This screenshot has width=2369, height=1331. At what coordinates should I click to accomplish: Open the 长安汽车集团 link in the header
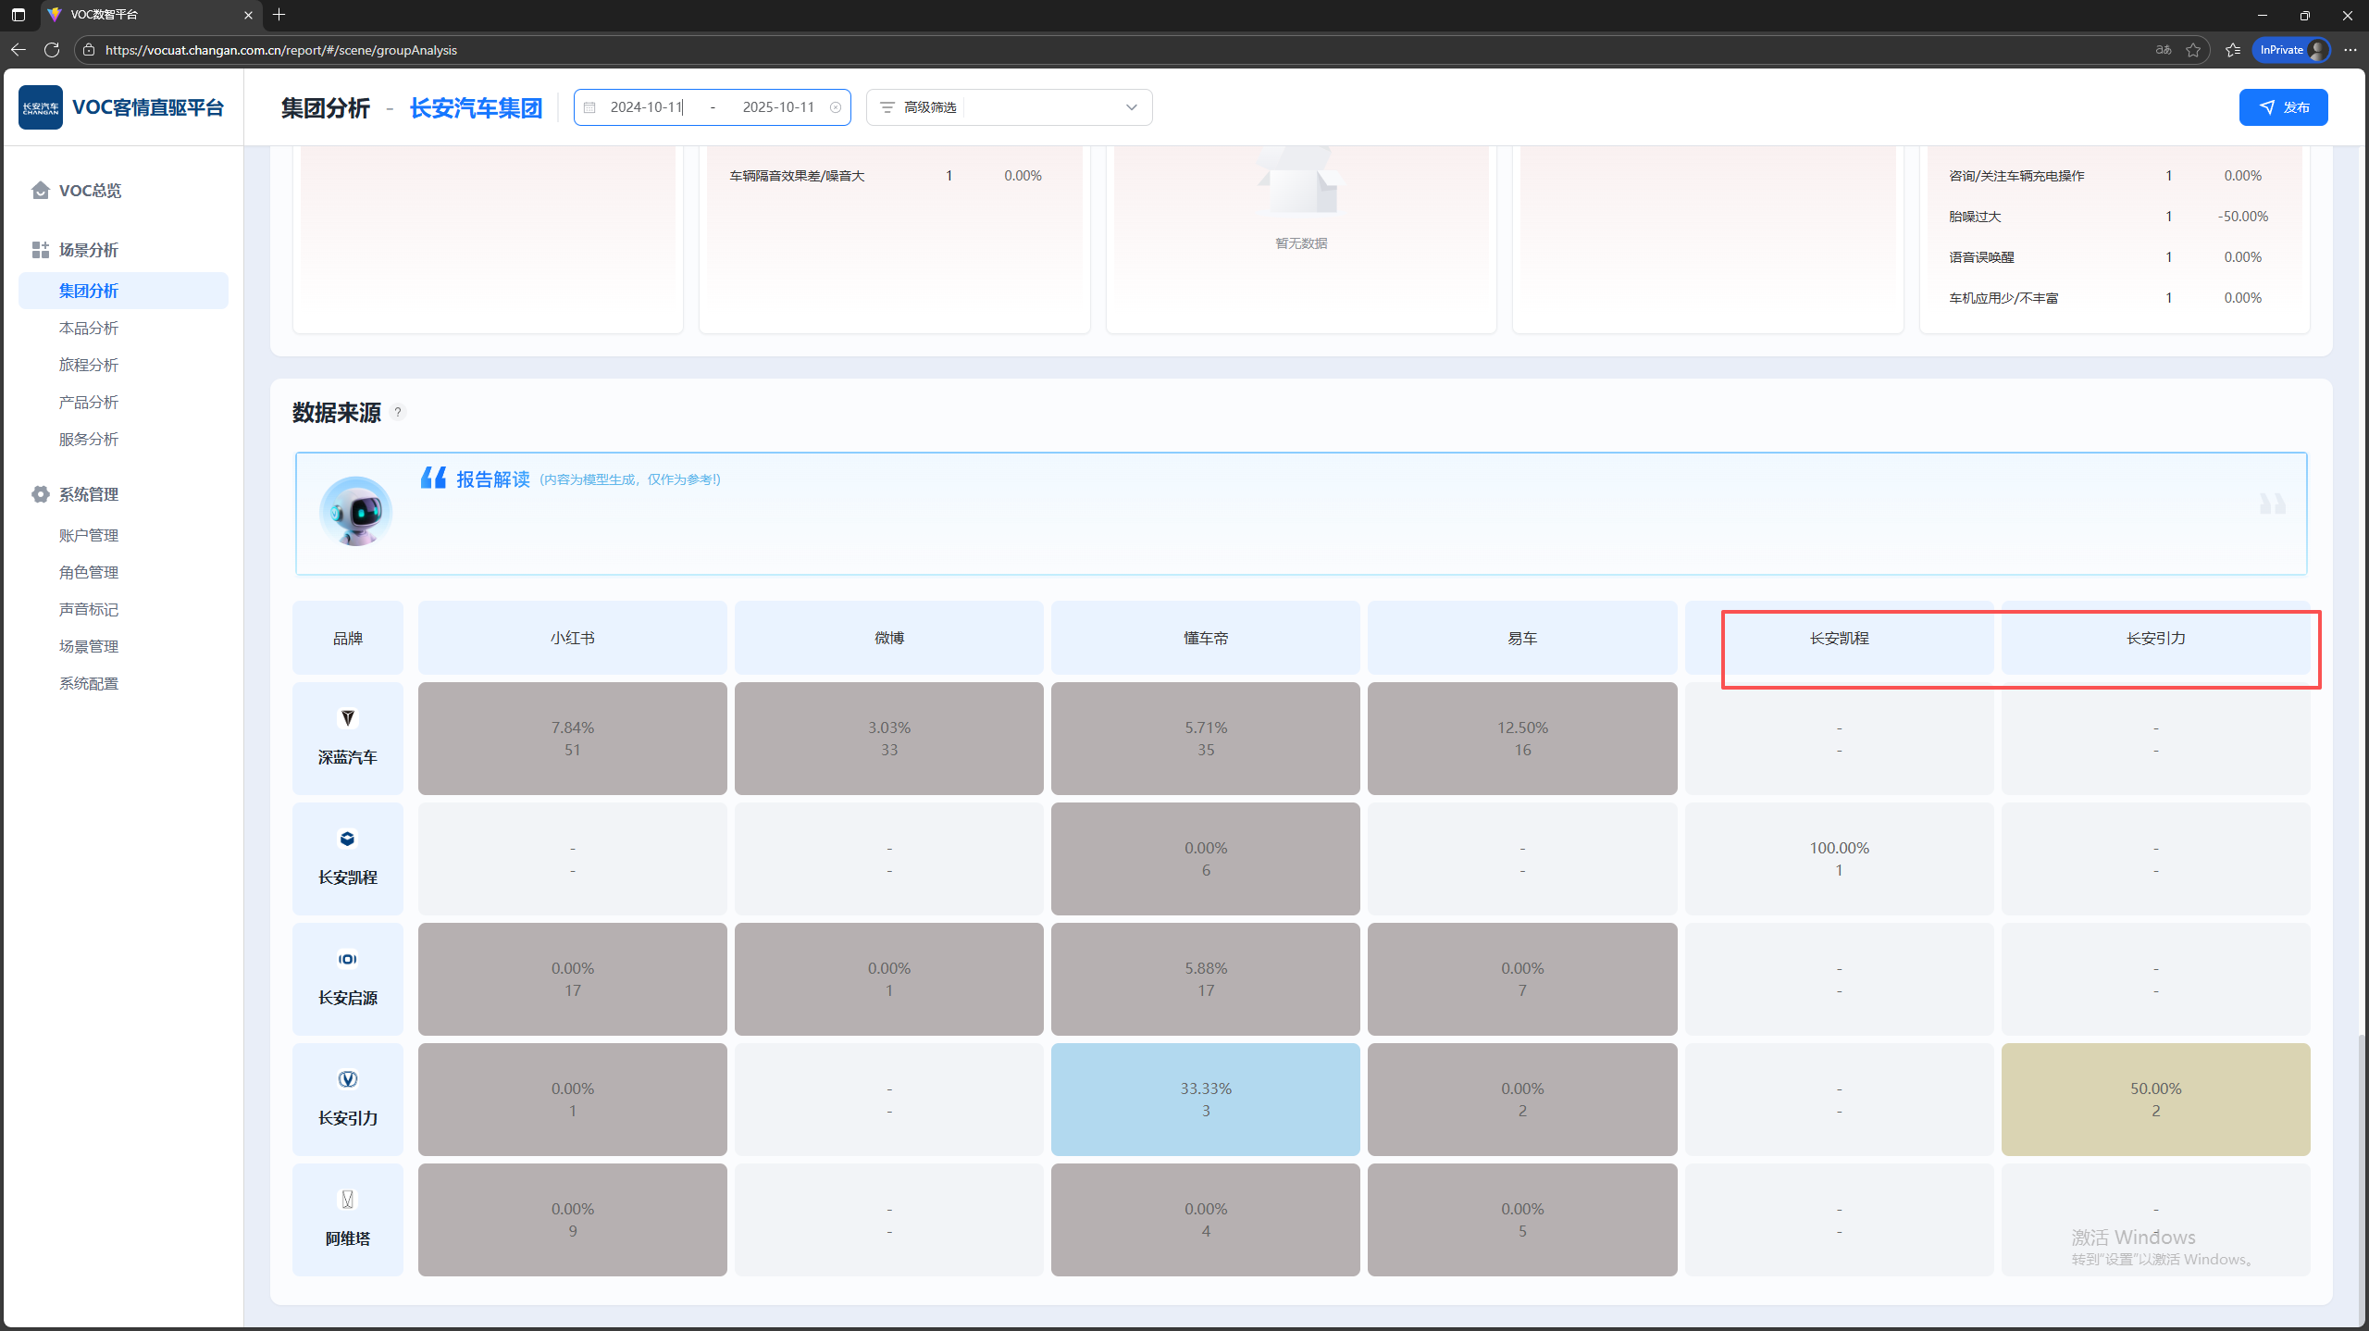pyautogui.click(x=476, y=108)
